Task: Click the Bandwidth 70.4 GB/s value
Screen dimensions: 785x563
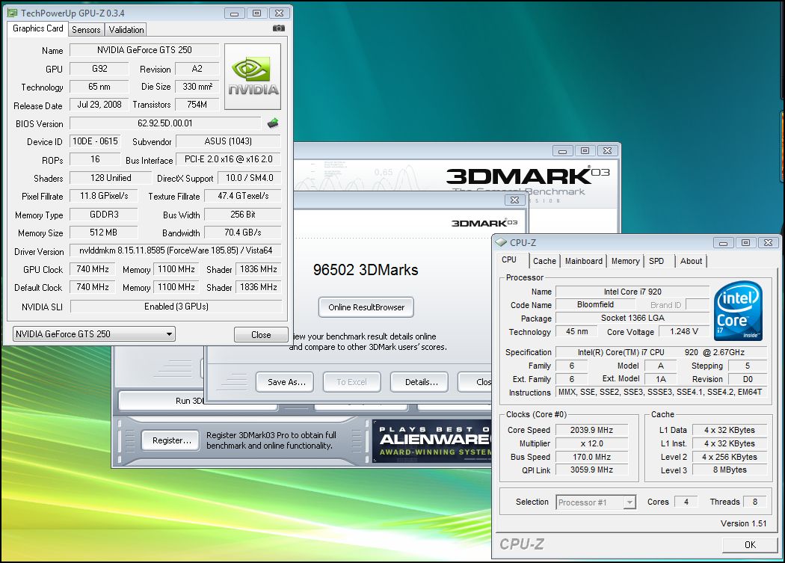Action: [x=243, y=233]
